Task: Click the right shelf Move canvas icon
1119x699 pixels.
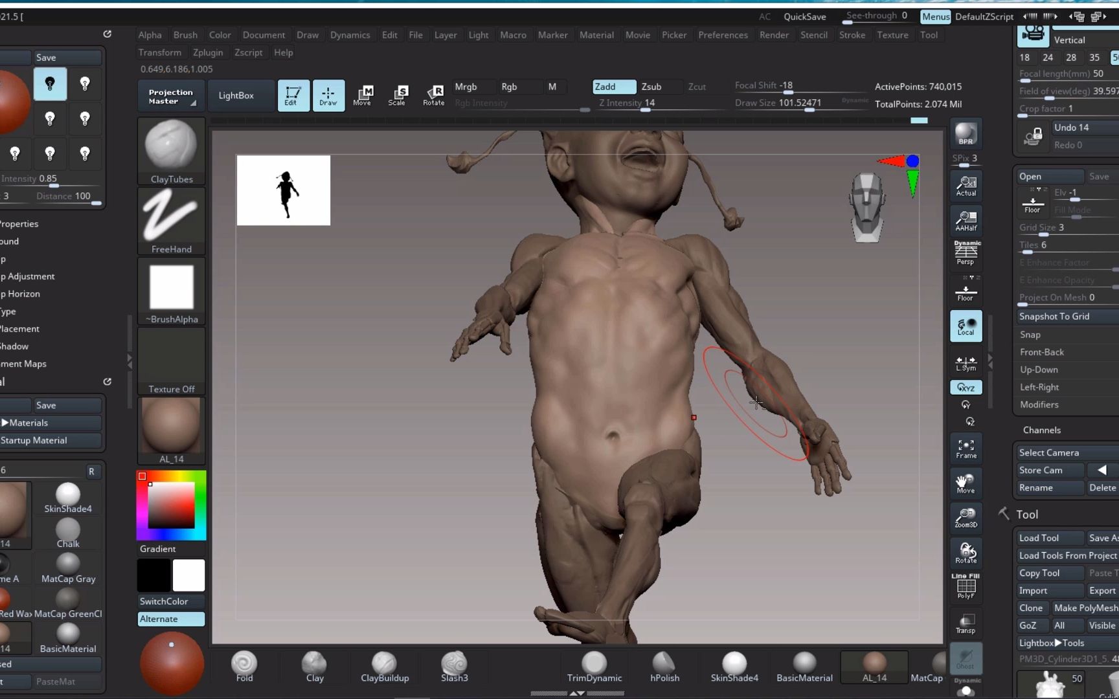Action: tap(966, 483)
